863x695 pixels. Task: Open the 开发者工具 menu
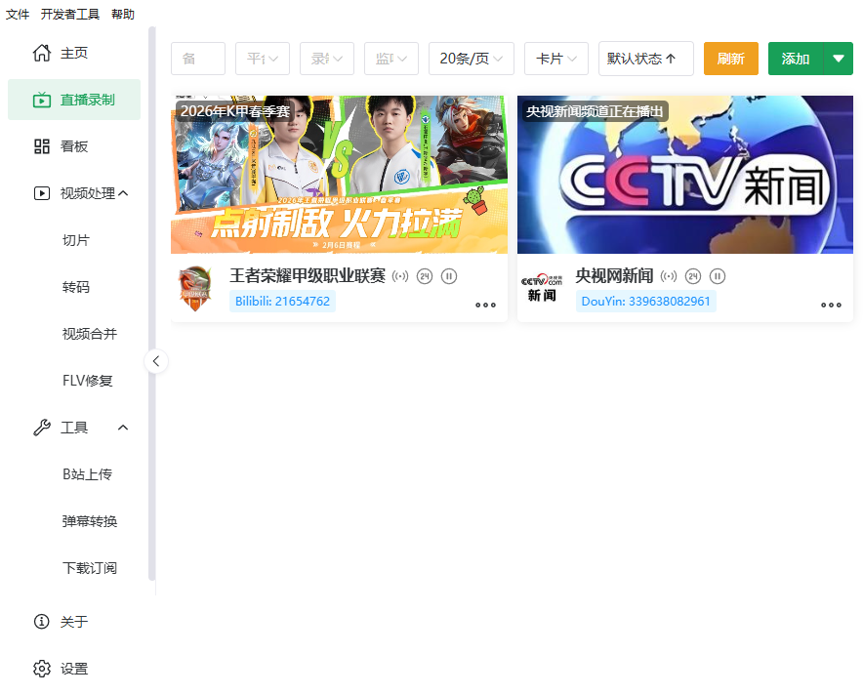[x=70, y=15]
